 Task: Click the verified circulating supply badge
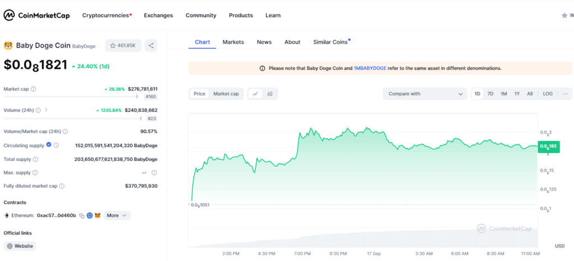pos(48,145)
